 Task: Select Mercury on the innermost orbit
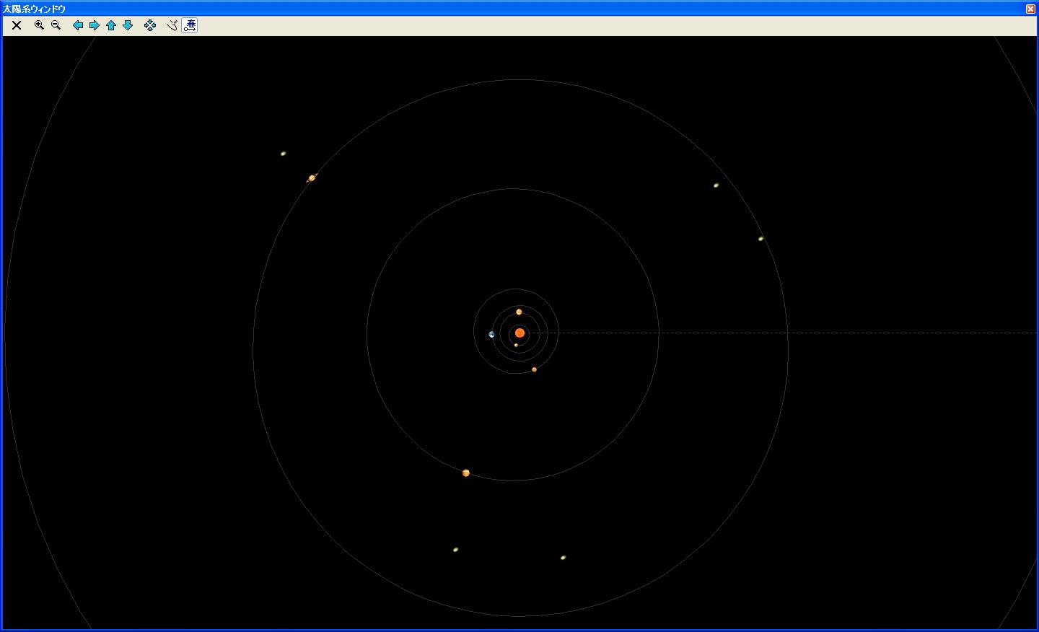pos(516,345)
